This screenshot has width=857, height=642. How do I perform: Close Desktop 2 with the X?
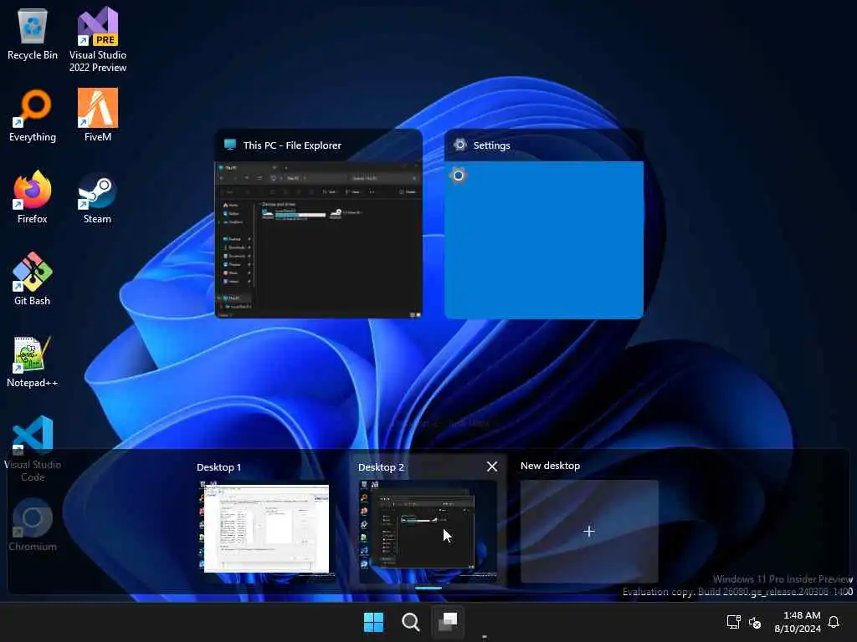[x=492, y=466]
